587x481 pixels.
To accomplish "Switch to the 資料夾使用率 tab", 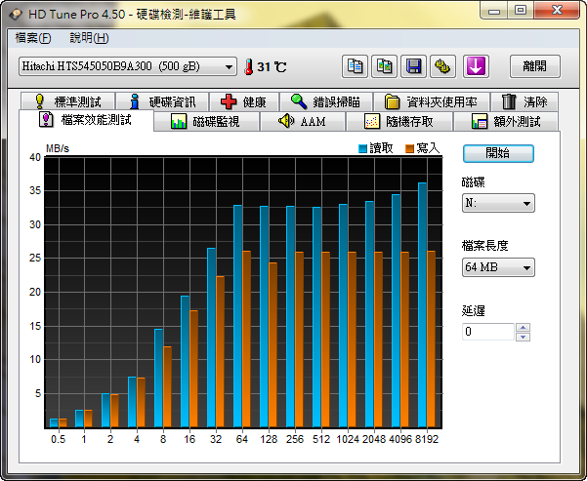I will click(x=432, y=101).
